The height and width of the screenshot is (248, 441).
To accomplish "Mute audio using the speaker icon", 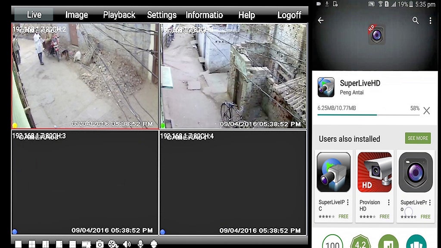I will tap(127, 244).
